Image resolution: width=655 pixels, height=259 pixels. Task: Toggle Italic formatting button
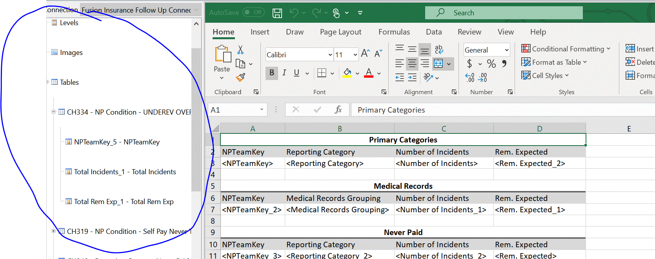tap(284, 73)
